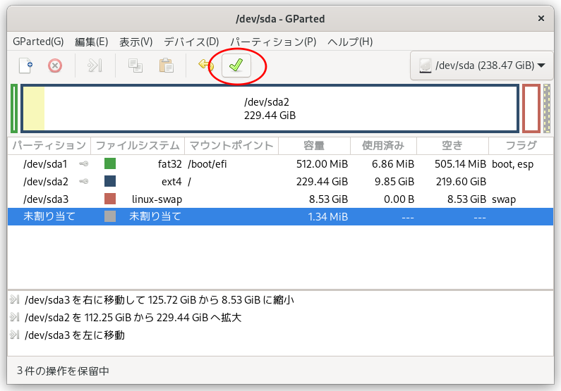The width and height of the screenshot is (561, 391).
Task: Select the /dev/sda1 partition row
Action: coord(281,164)
